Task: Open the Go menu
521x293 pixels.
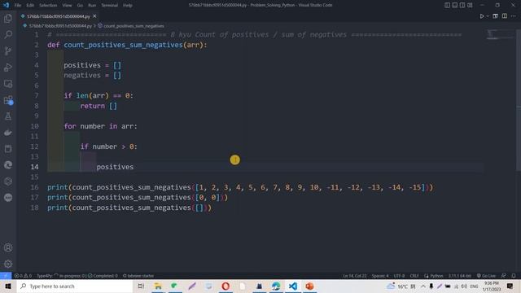Action: pos(80,6)
